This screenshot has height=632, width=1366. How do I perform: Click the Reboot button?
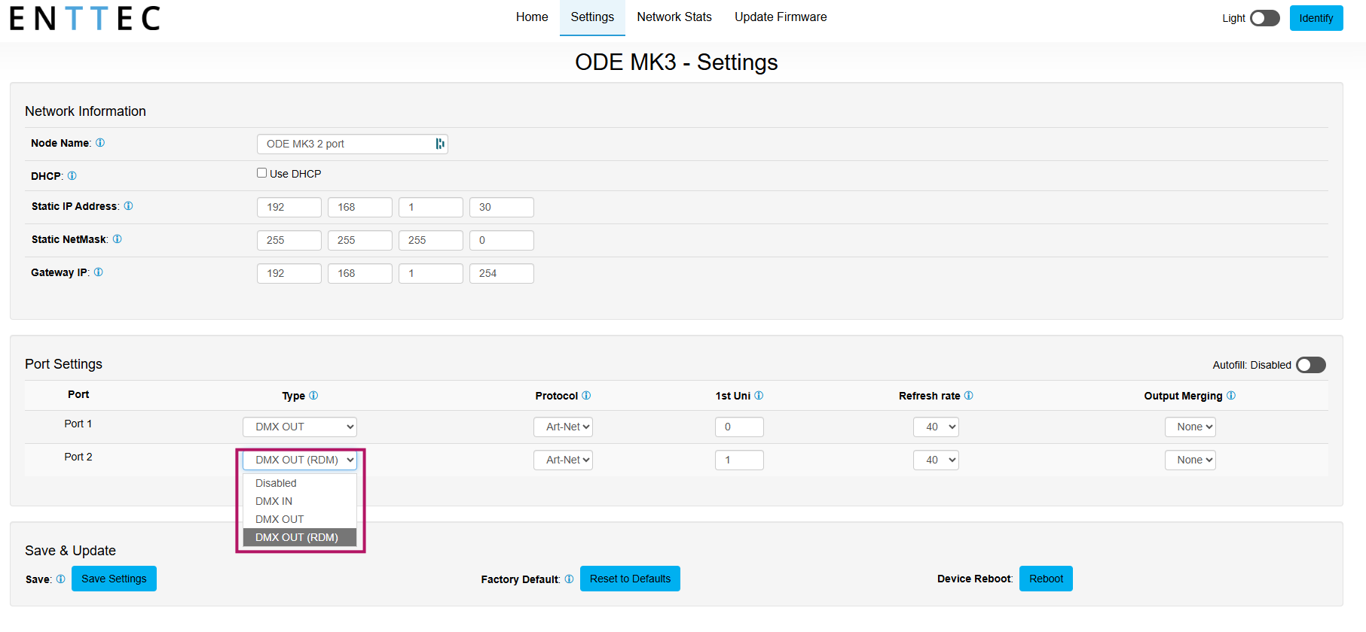point(1046,579)
